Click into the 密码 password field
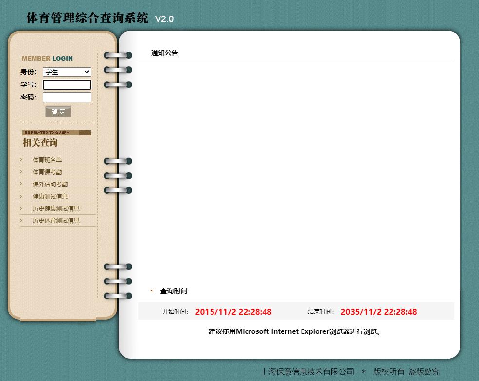479x381 pixels. pyautogui.click(x=67, y=97)
